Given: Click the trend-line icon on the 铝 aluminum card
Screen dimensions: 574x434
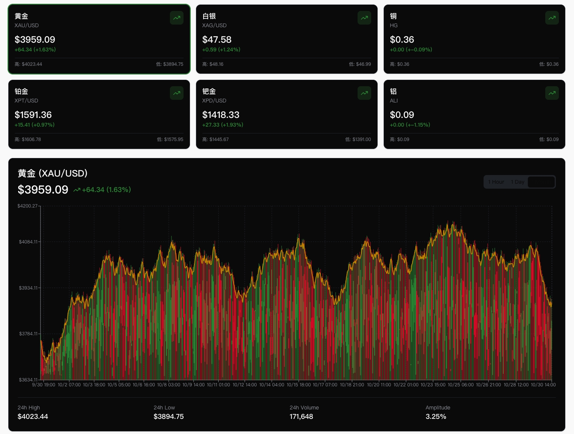Looking at the screenshot, I should tap(551, 93).
